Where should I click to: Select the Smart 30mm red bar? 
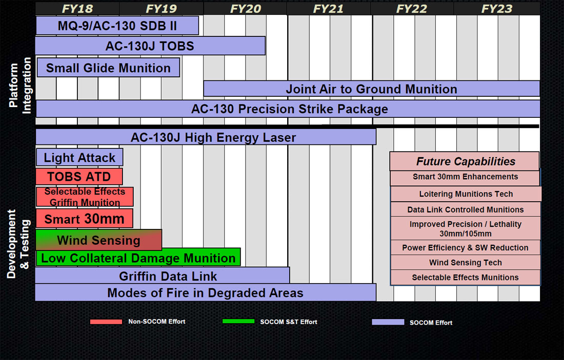(x=85, y=219)
